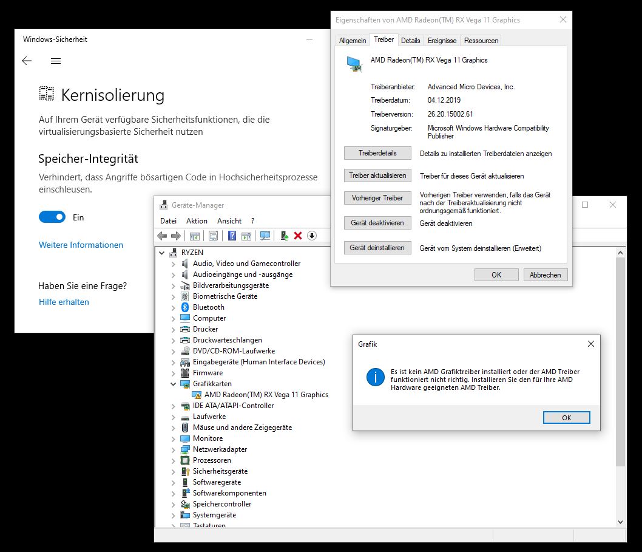Click the Biometrische Geräte fingerprint icon
Viewport: 642px width, 552px height.
185,296
